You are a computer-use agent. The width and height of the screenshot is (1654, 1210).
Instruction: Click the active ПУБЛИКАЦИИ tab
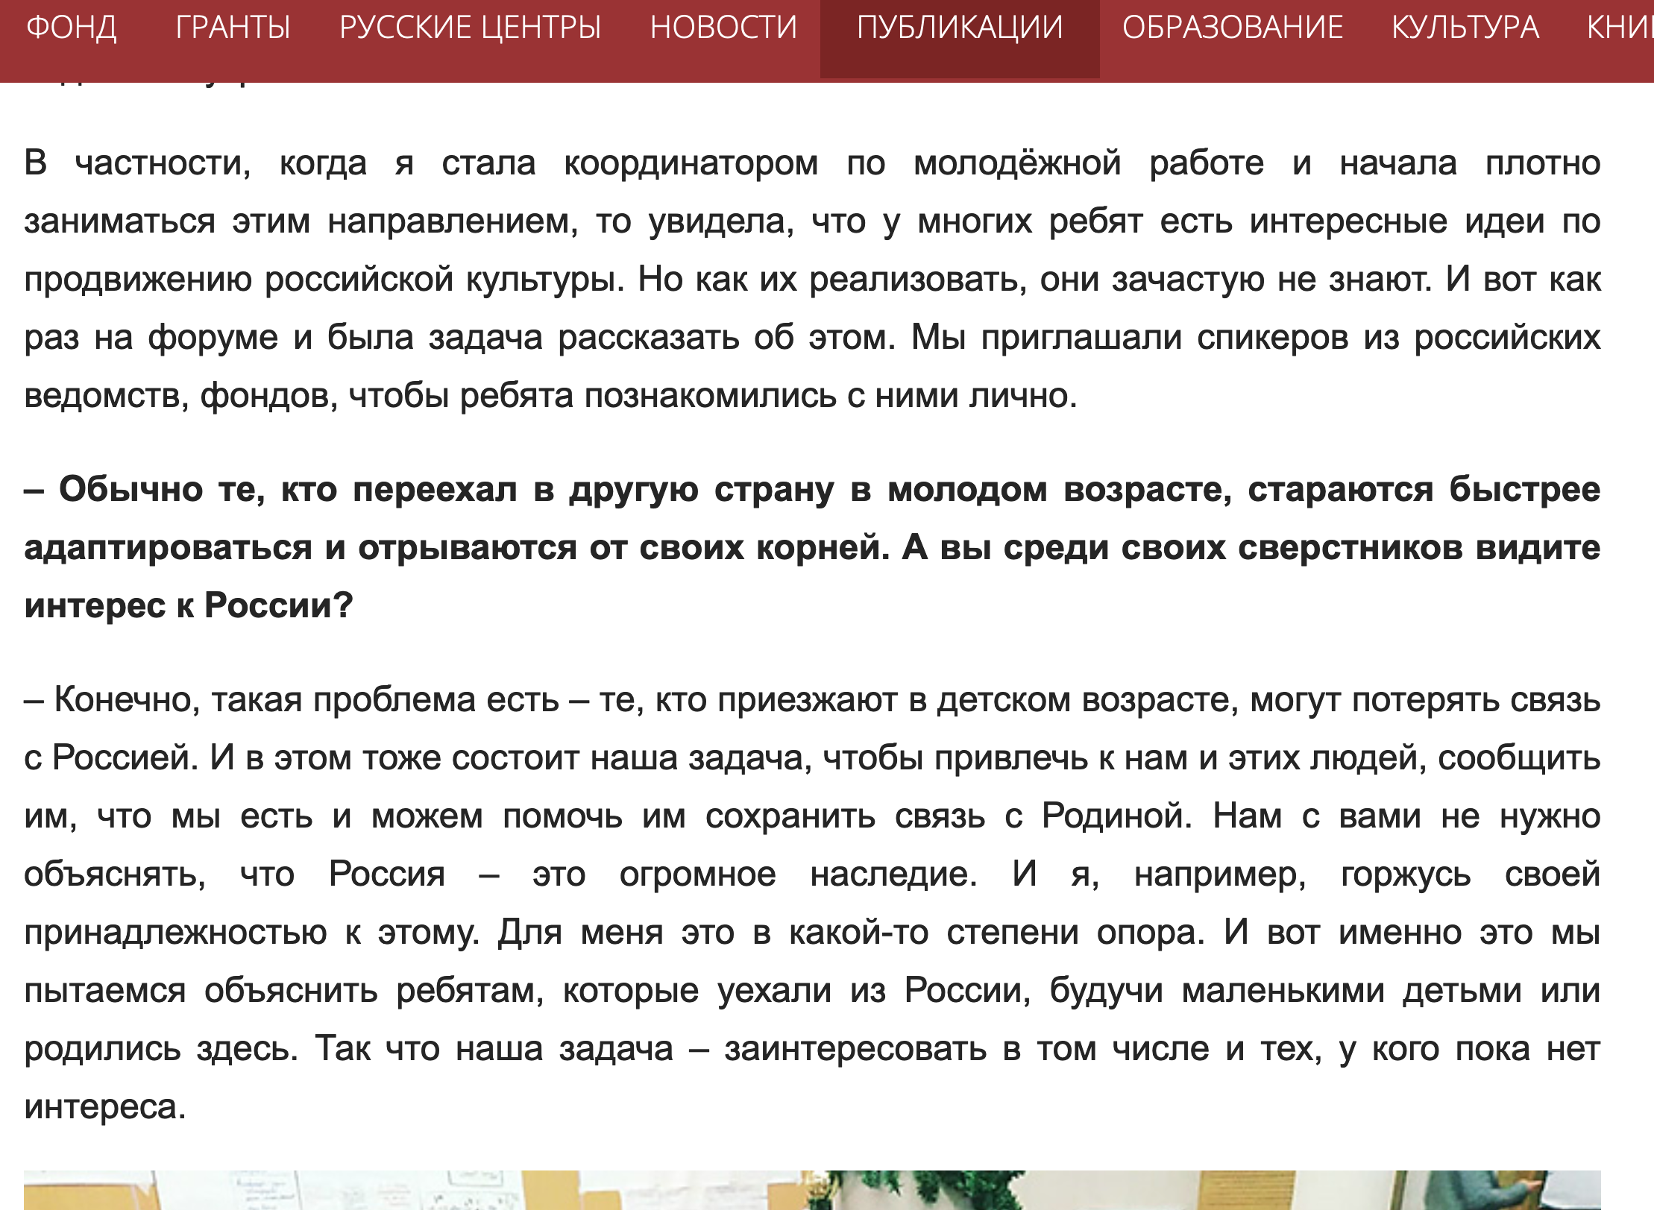coord(959,28)
